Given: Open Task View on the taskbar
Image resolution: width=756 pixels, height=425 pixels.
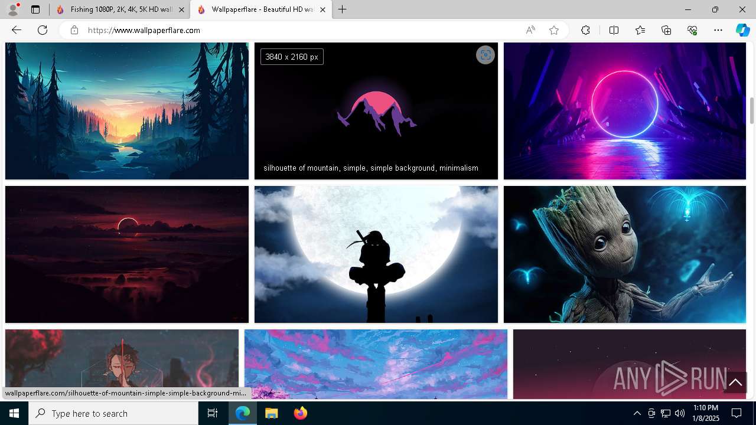Looking at the screenshot, I should click(x=213, y=413).
